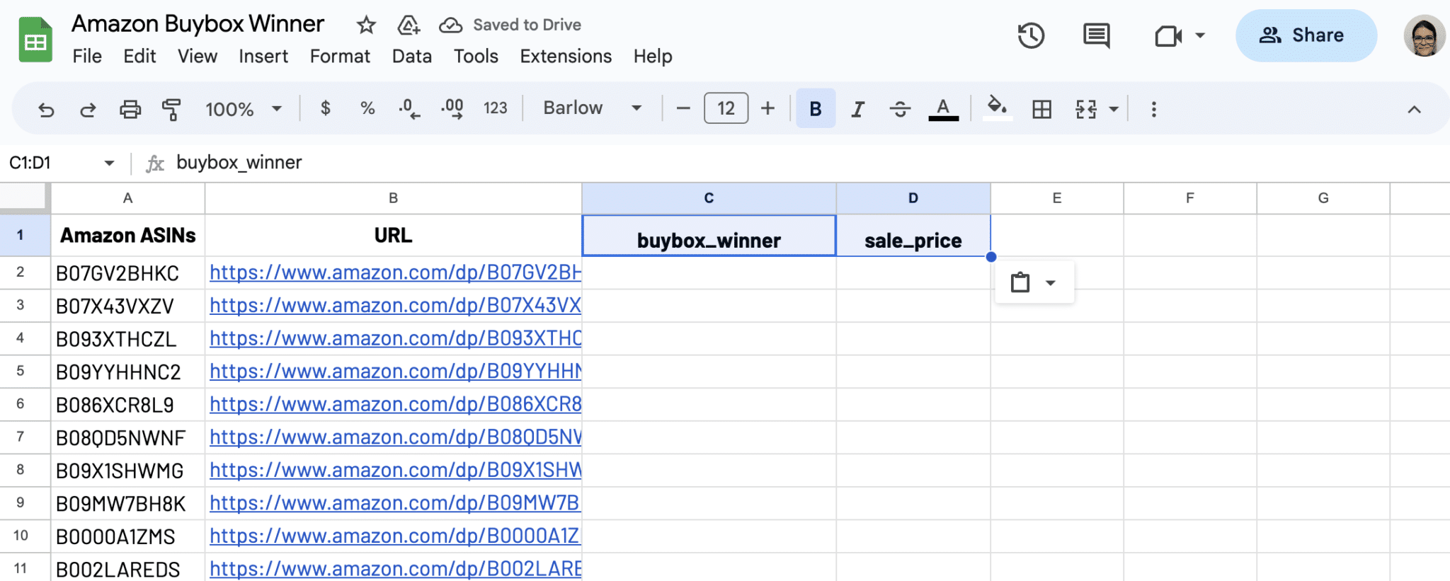Screen dimensions: 1450x581
Task: Click the add to Drive shortcut icon
Action: [409, 25]
